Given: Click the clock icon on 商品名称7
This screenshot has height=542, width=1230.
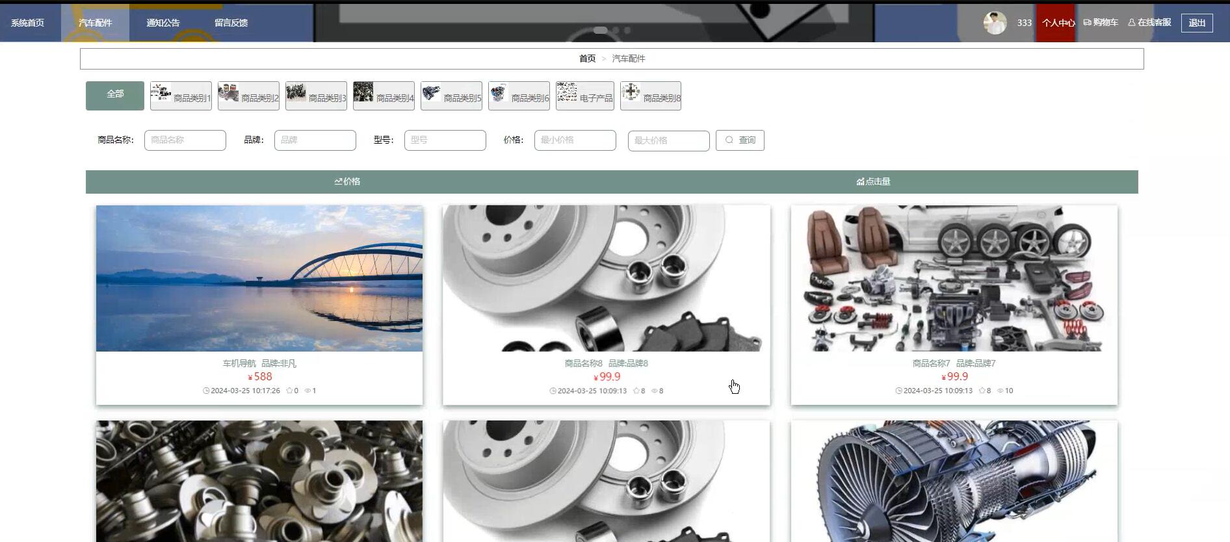Looking at the screenshot, I should pyautogui.click(x=898, y=391).
